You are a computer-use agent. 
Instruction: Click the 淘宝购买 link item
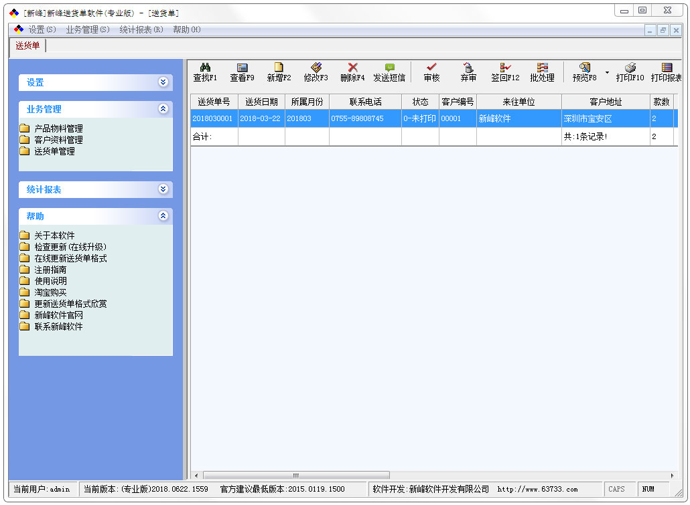point(51,292)
